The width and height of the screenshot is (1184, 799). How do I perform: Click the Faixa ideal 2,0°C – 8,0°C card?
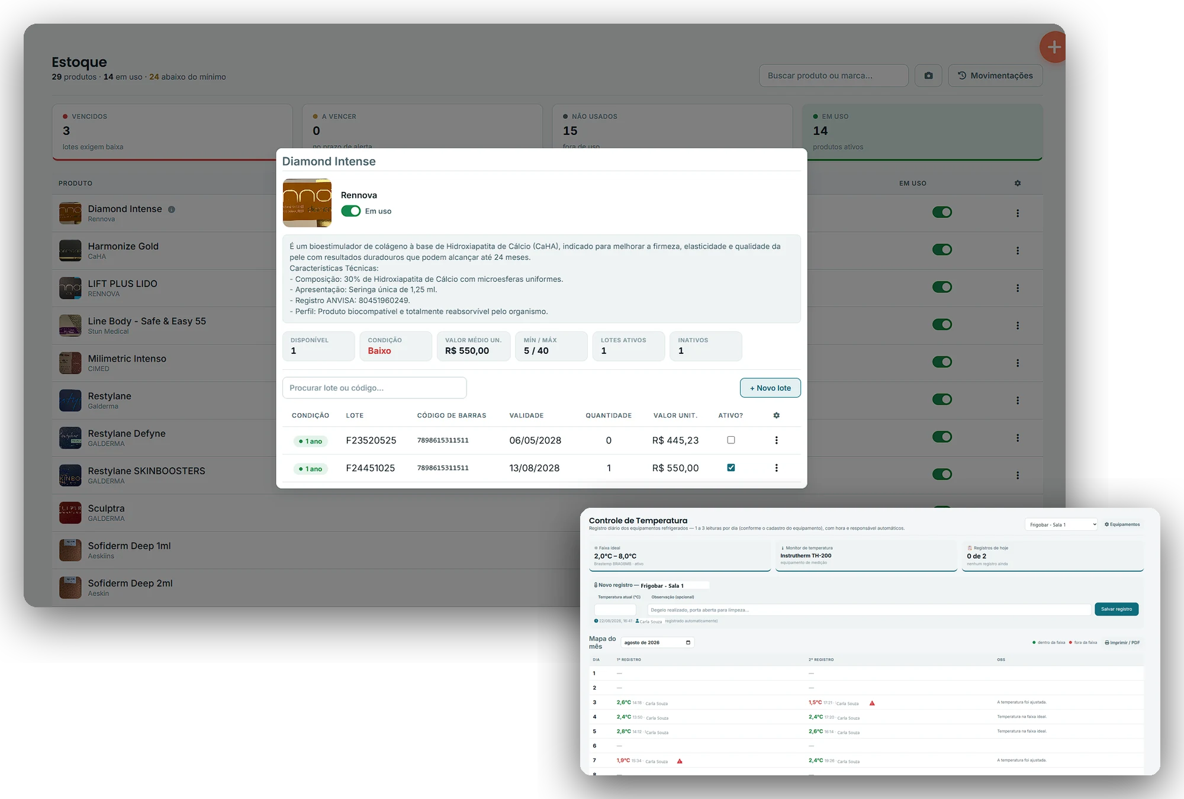point(680,555)
